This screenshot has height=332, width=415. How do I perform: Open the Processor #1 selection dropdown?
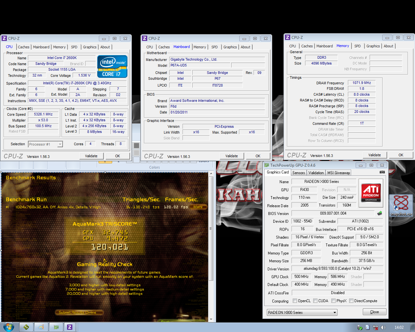[45, 144]
